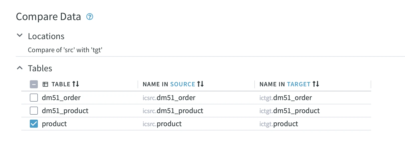Enable the dm51_product checkbox
Screen dimensions: 405x149
pyautogui.click(x=34, y=111)
